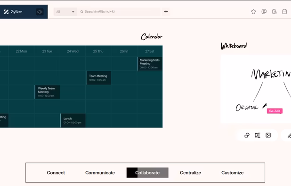The width and height of the screenshot is (291, 186).
Task: Select the whiteboard image insert tool
Action: 268,135
